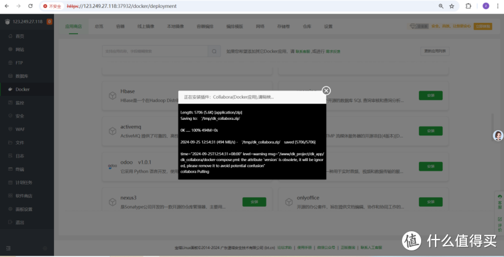The image size is (504, 257).
Task: Click the 更新应用列表 button
Action: click(435, 51)
